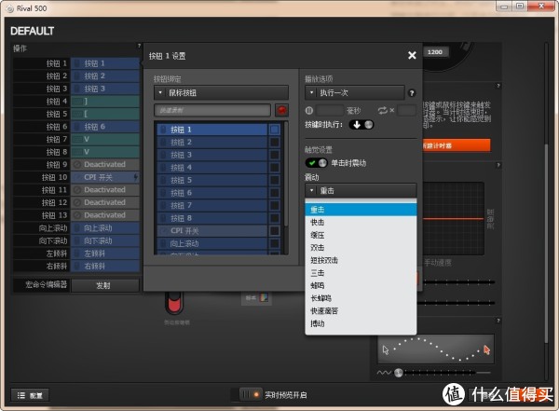559x411 pixels.
Task: Click the orange line on the acceleration graph
Action: (453, 219)
